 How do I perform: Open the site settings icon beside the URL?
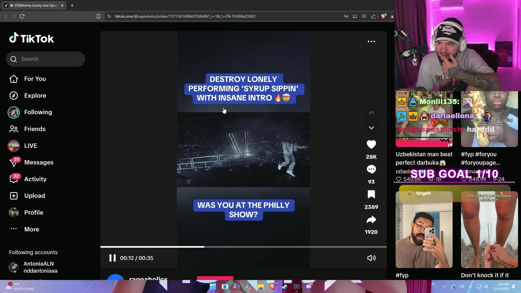pyautogui.click(x=109, y=16)
